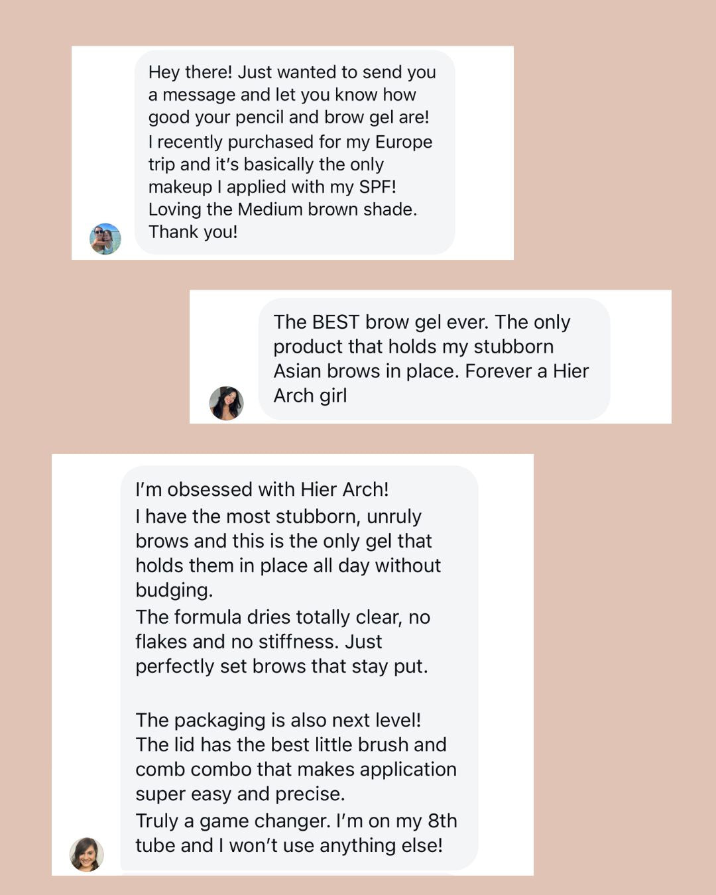Viewport: 716px width, 895px height.
Task: Click "good your pencil and brow gel are!" line
Action: coord(288,117)
